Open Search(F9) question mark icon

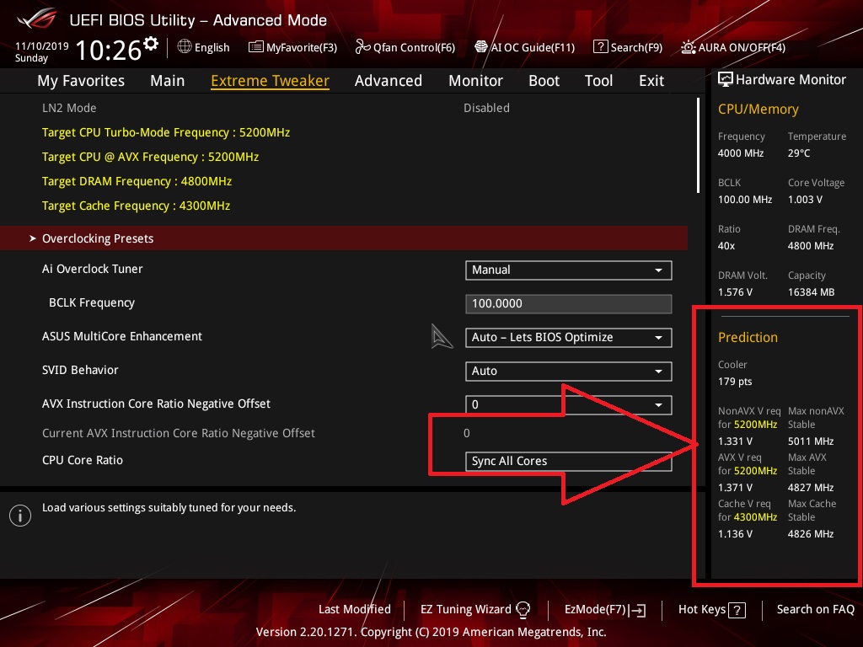(x=600, y=47)
